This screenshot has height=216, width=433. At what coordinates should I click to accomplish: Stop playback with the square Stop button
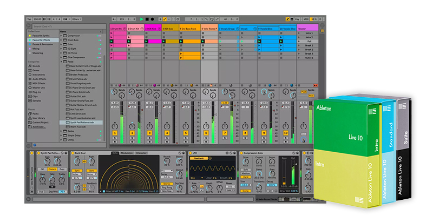click(147, 19)
